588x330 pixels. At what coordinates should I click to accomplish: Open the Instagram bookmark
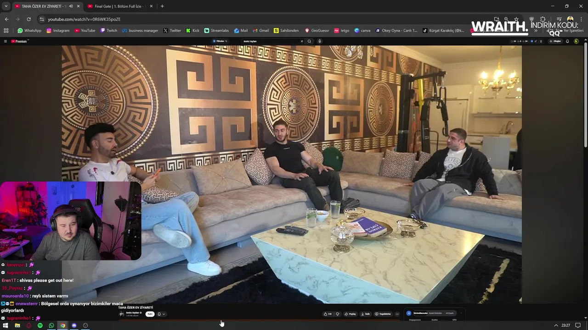click(x=58, y=31)
